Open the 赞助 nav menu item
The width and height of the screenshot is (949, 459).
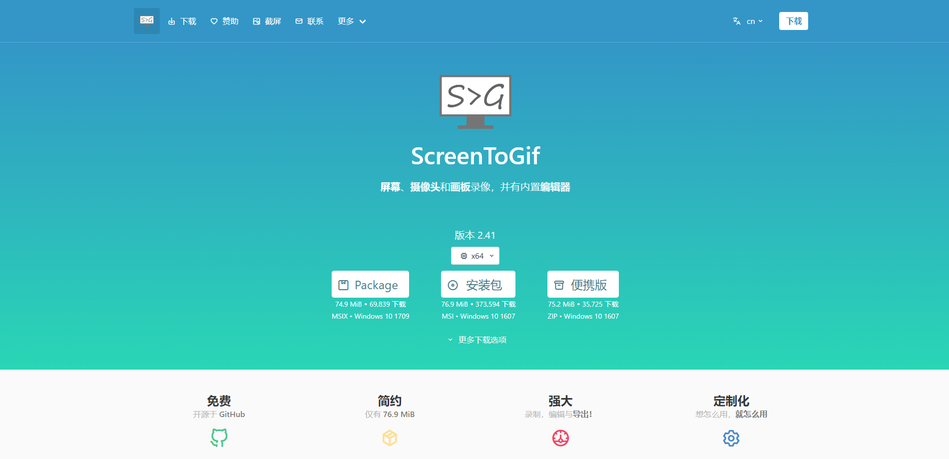pos(224,21)
